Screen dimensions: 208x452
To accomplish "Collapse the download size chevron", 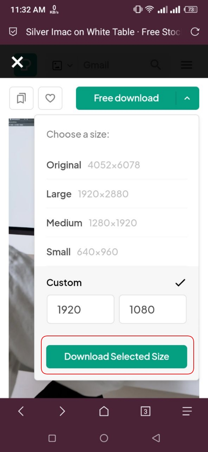I will pyautogui.click(x=187, y=98).
